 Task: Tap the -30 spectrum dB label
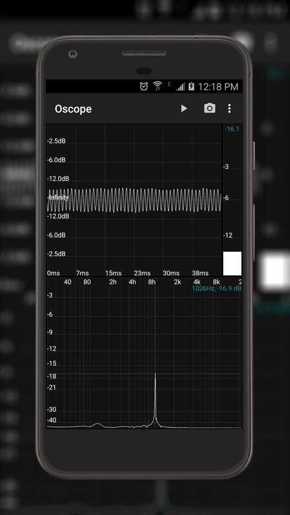click(52, 409)
